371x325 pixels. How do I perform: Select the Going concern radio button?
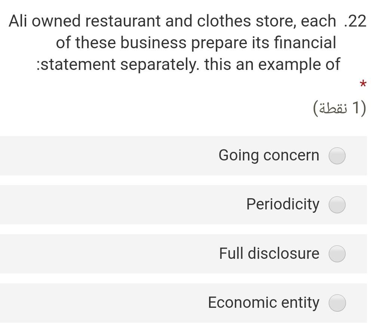pyautogui.click(x=337, y=156)
